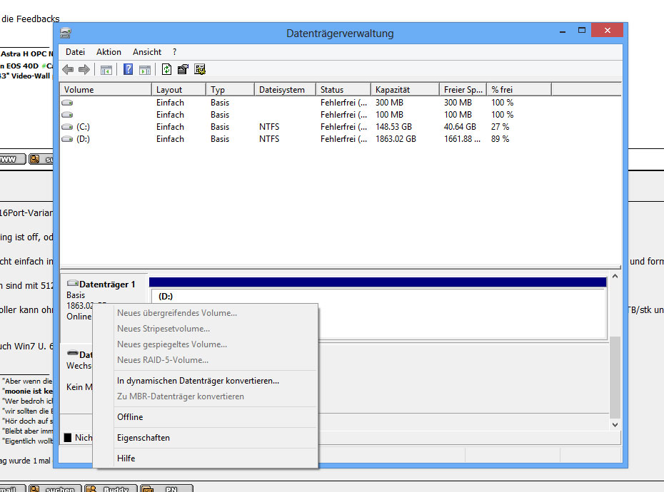Viewport: 664px width, 492px height.
Task: Open the Ansicht menu
Action: tap(146, 52)
